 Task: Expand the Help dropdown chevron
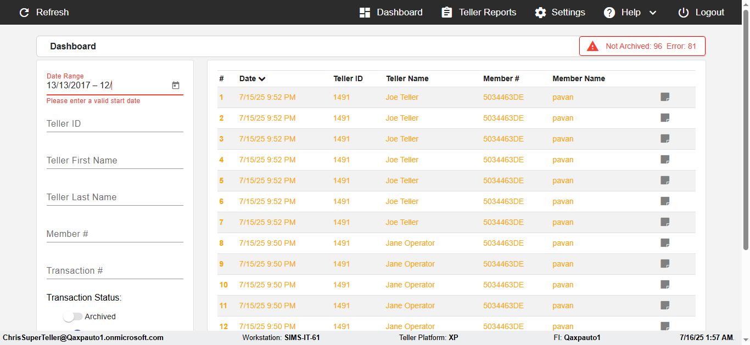(x=653, y=13)
